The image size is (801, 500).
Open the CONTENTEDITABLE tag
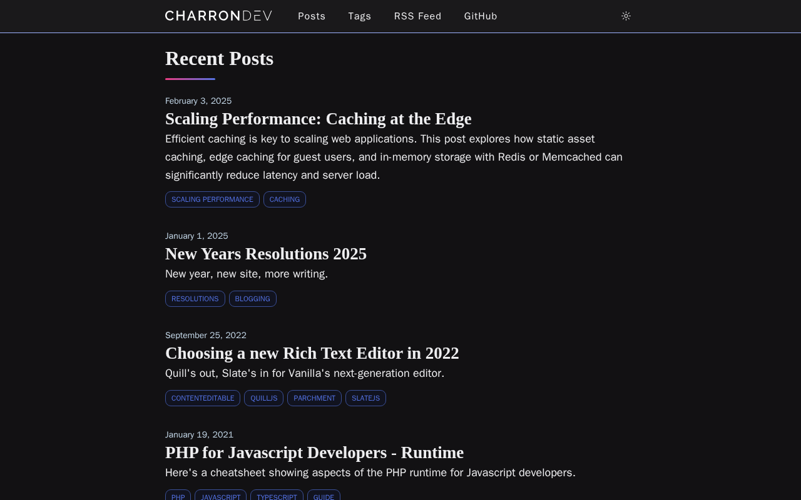(203, 398)
